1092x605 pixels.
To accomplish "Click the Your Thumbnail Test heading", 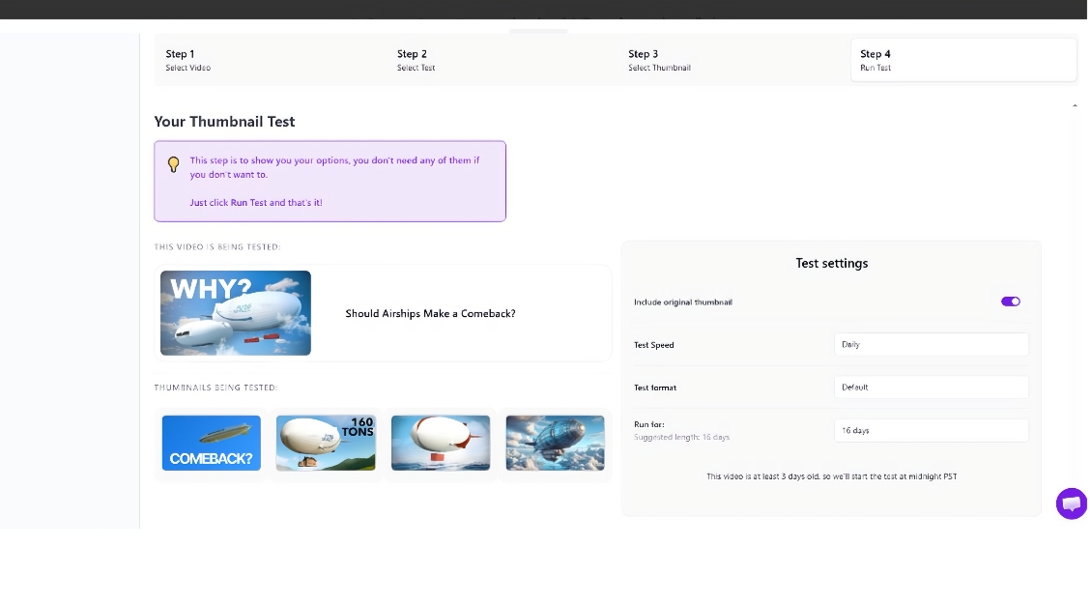I will [224, 121].
